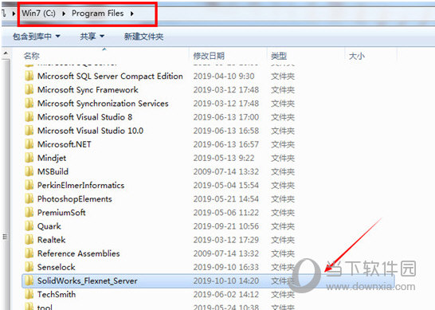
Task: Select the TechSmith folder name
Action: pos(57,294)
